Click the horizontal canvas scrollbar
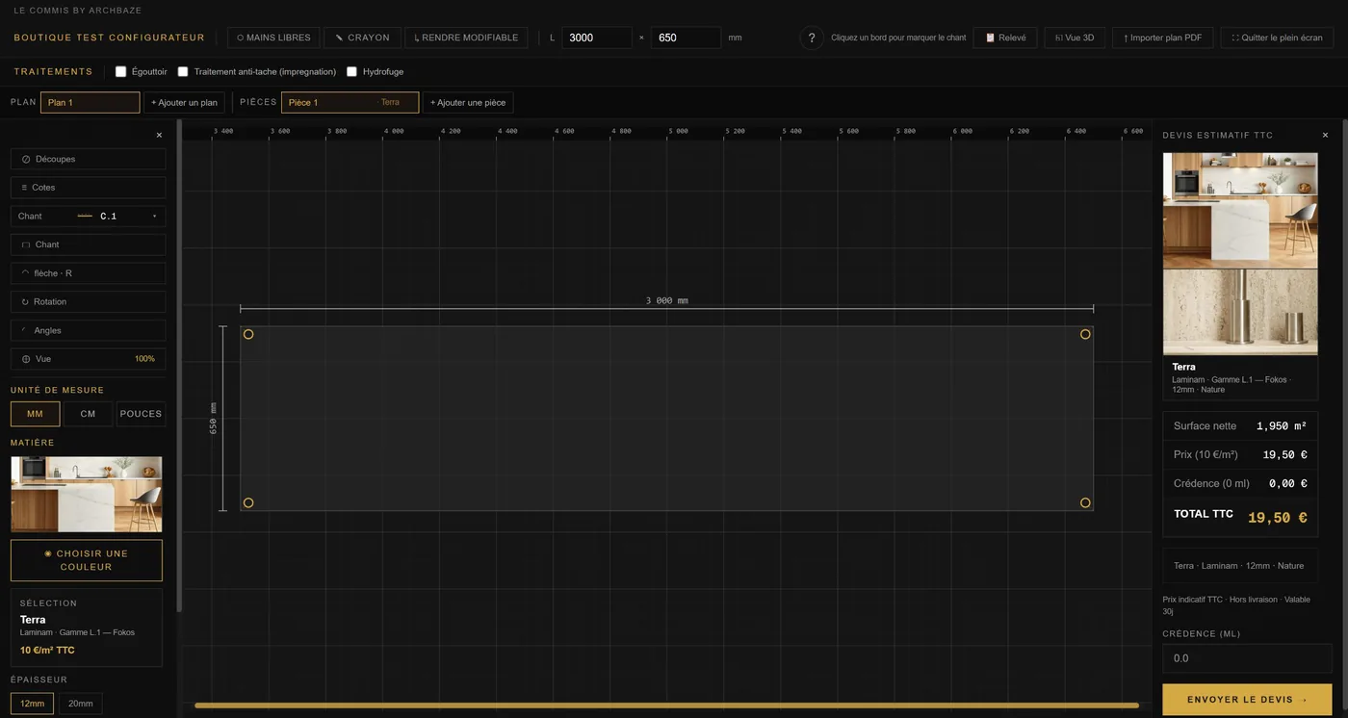This screenshot has width=1348, height=718. [x=666, y=705]
